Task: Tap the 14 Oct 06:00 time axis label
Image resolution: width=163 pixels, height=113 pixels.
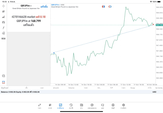Action: click(x=60, y=85)
